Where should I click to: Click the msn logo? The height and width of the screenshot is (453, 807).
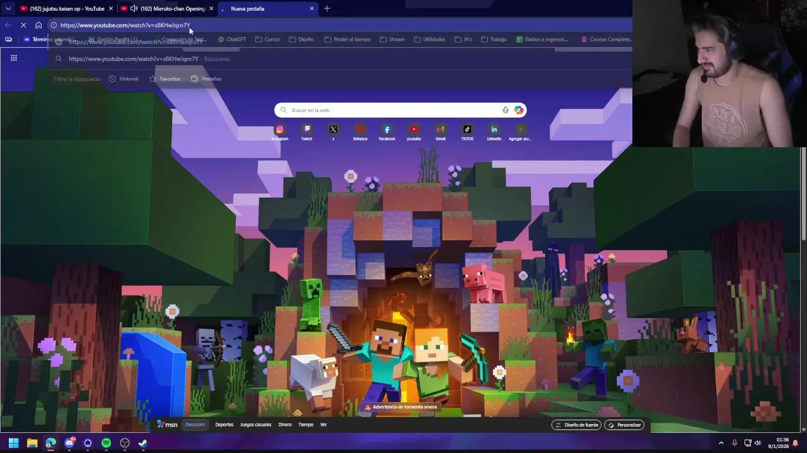tap(168, 425)
